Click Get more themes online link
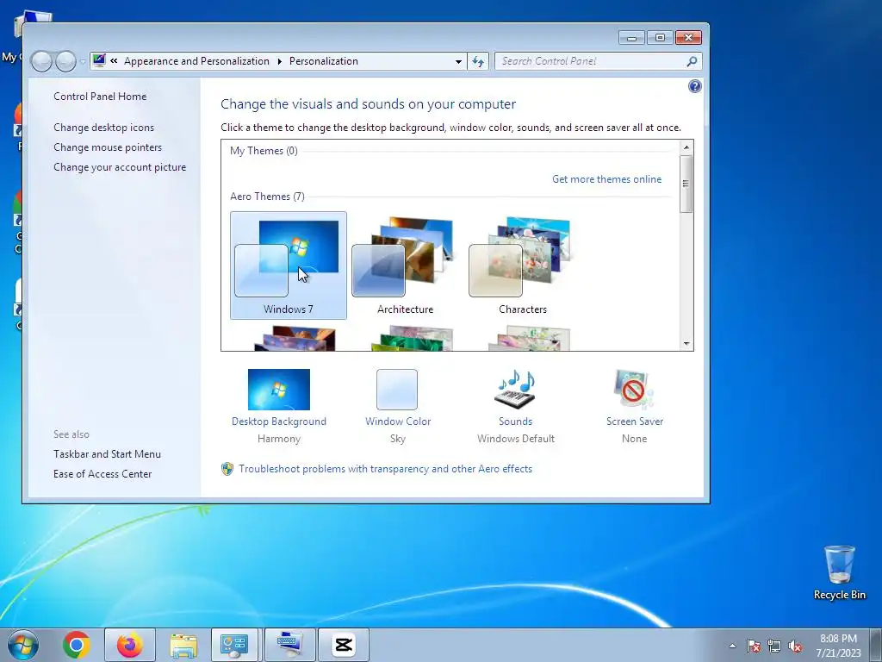Viewport: 882px width, 662px height. pyautogui.click(x=606, y=179)
